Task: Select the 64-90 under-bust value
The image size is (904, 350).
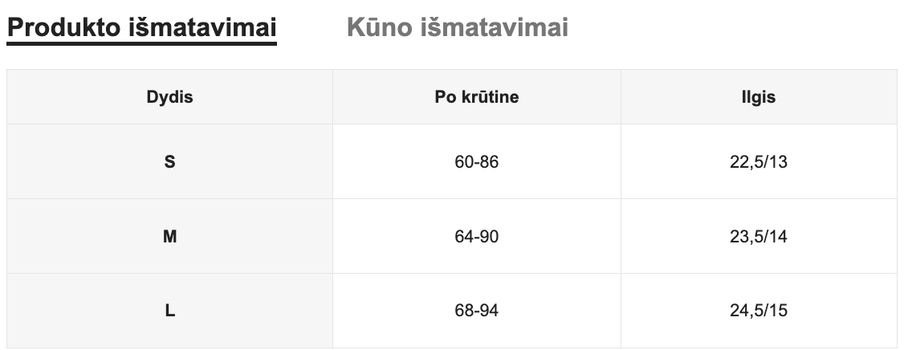Action: pyautogui.click(x=477, y=237)
